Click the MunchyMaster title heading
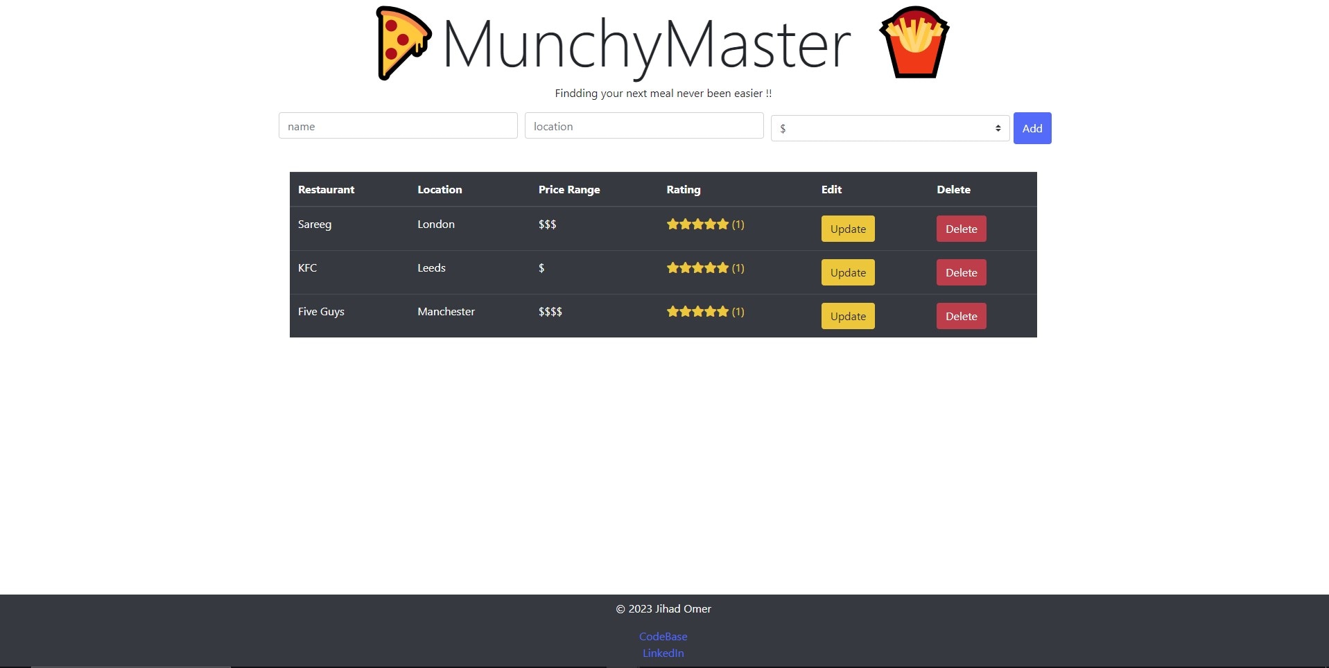Screen dimensions: 1329x668 tap(646, 44)
